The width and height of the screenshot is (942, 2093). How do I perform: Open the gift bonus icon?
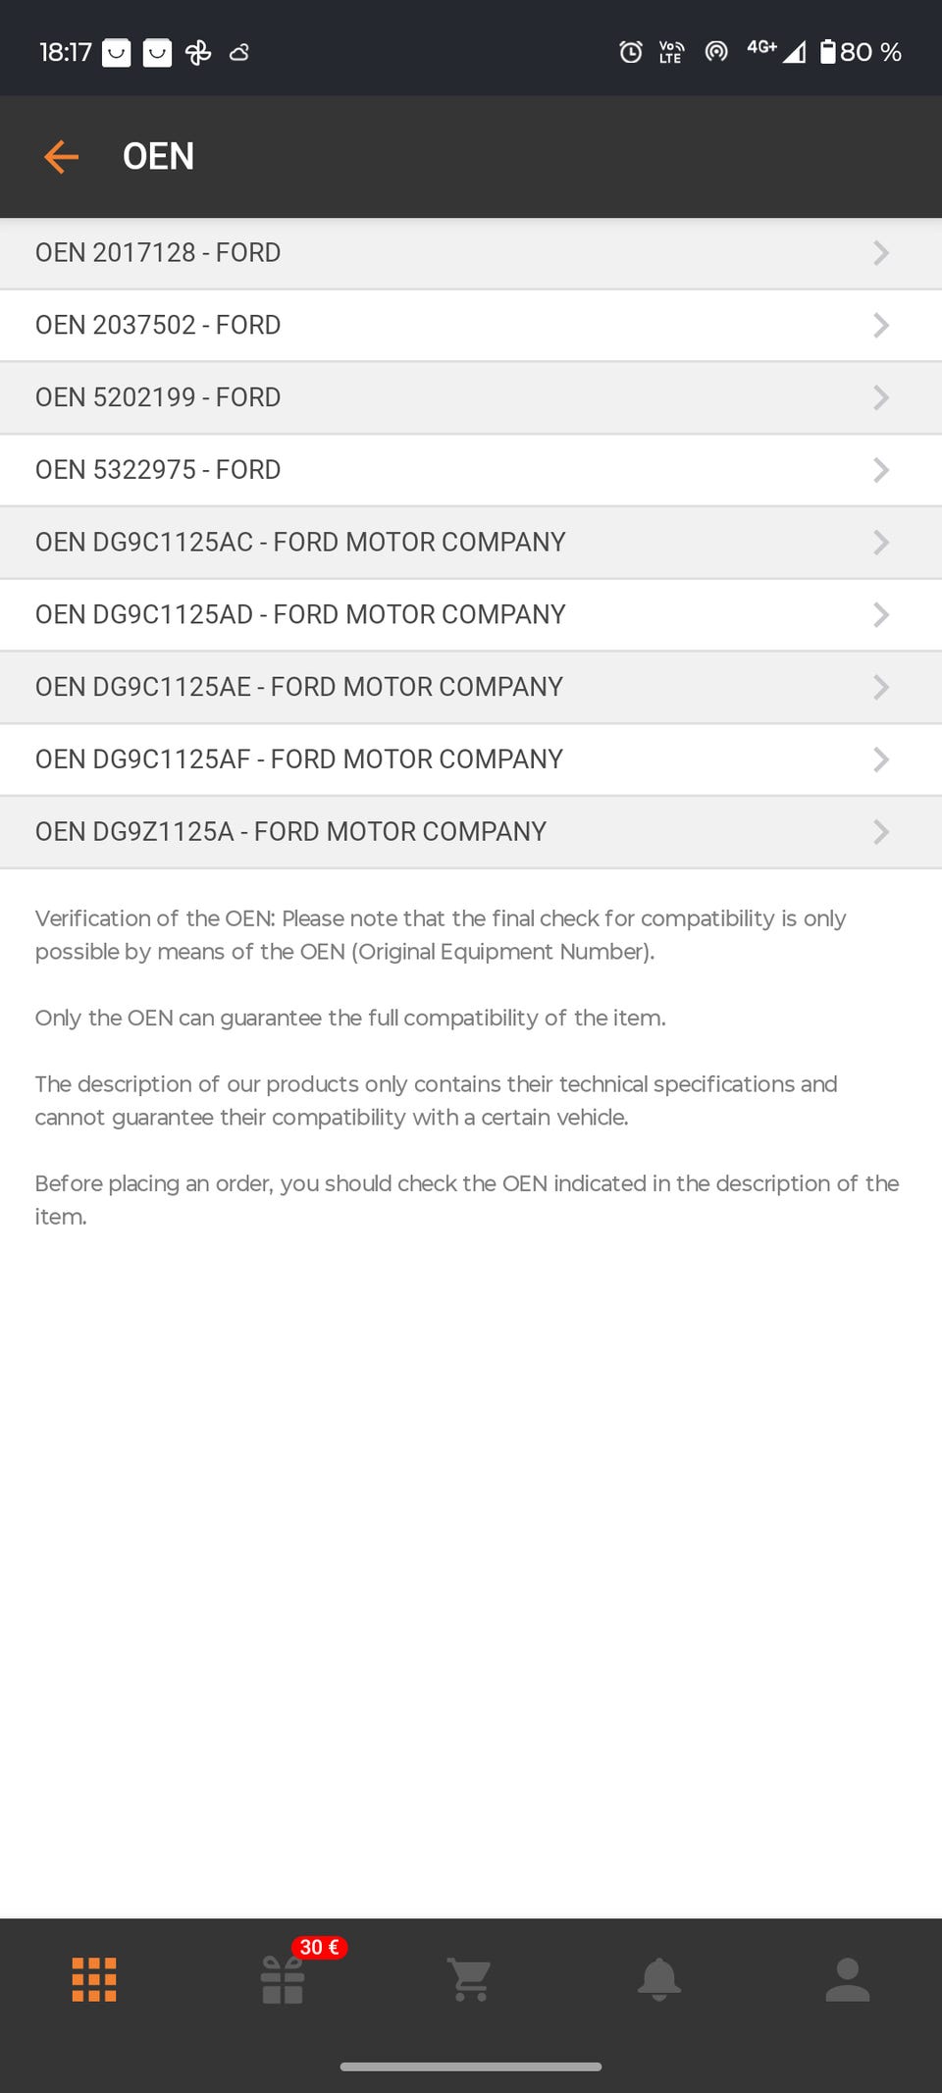click(283, 1979)
